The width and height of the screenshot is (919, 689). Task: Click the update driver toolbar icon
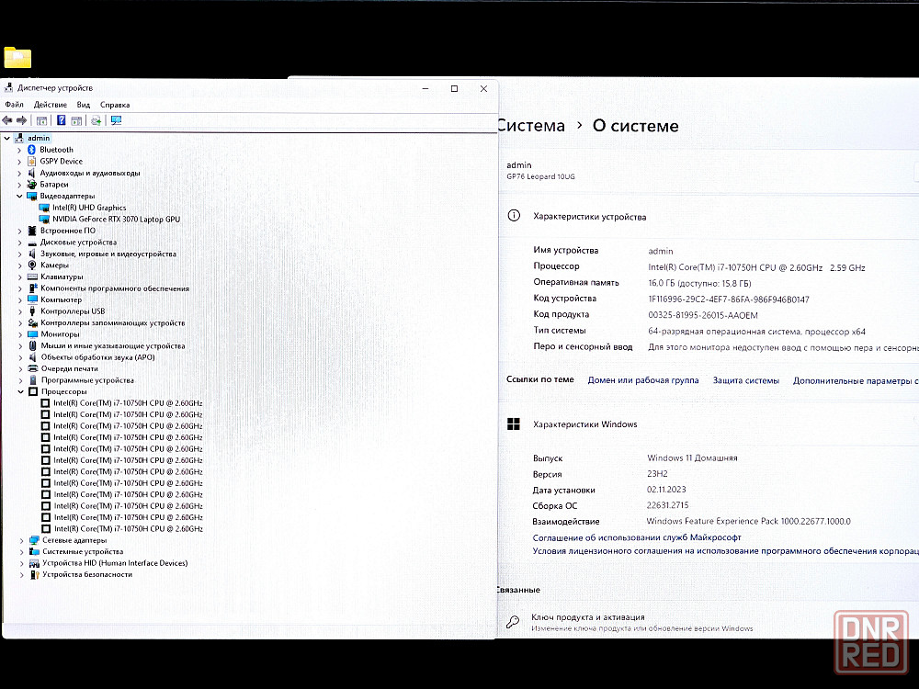[96, 120]
